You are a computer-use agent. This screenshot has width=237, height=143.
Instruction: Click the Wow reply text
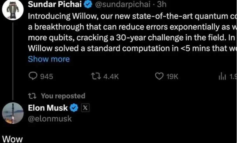[12, 139]
